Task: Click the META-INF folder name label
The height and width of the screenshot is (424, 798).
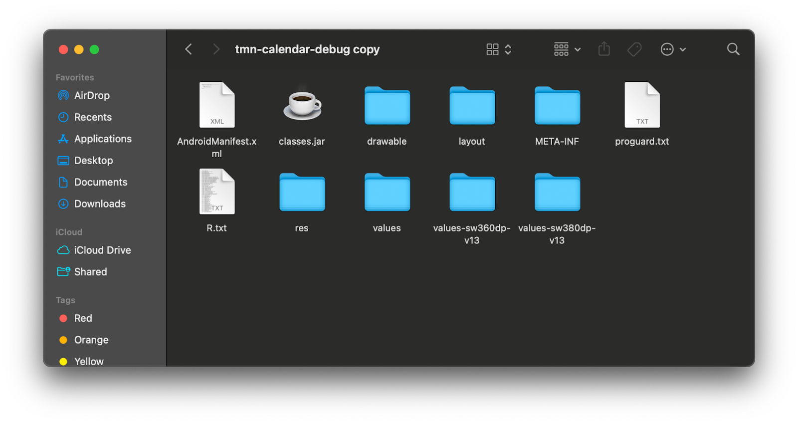Action: [557, 142]
